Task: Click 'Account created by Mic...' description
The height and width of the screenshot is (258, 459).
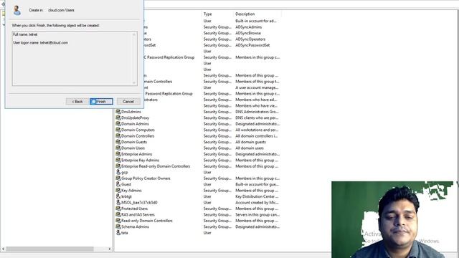Action: click(257, 202)
